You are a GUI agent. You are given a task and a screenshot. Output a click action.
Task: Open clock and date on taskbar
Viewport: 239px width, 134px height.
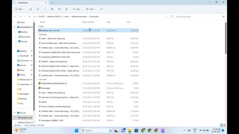(216, 130)
